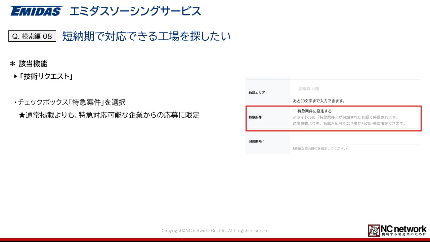This screenshot has height=242, width=430.
Task: Click the 特急案件 row label
Action: [x=255, y=117]
